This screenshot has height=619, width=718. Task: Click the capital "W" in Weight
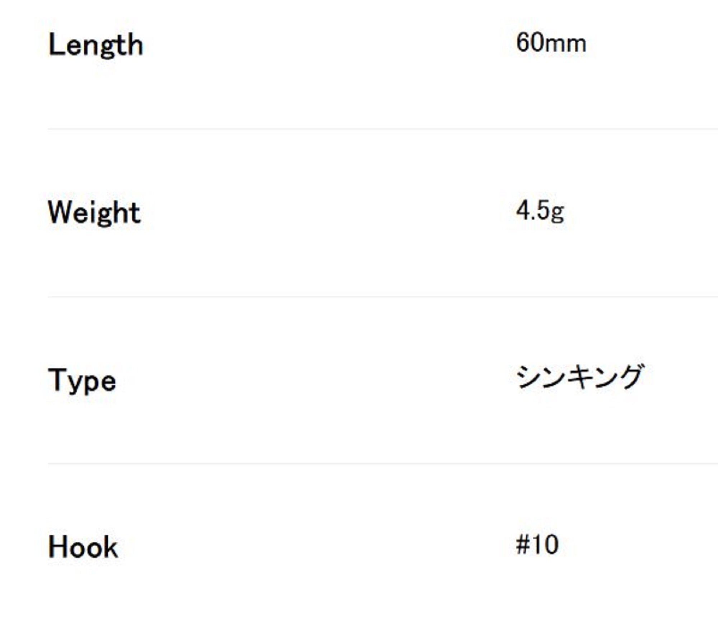[60, 212]
